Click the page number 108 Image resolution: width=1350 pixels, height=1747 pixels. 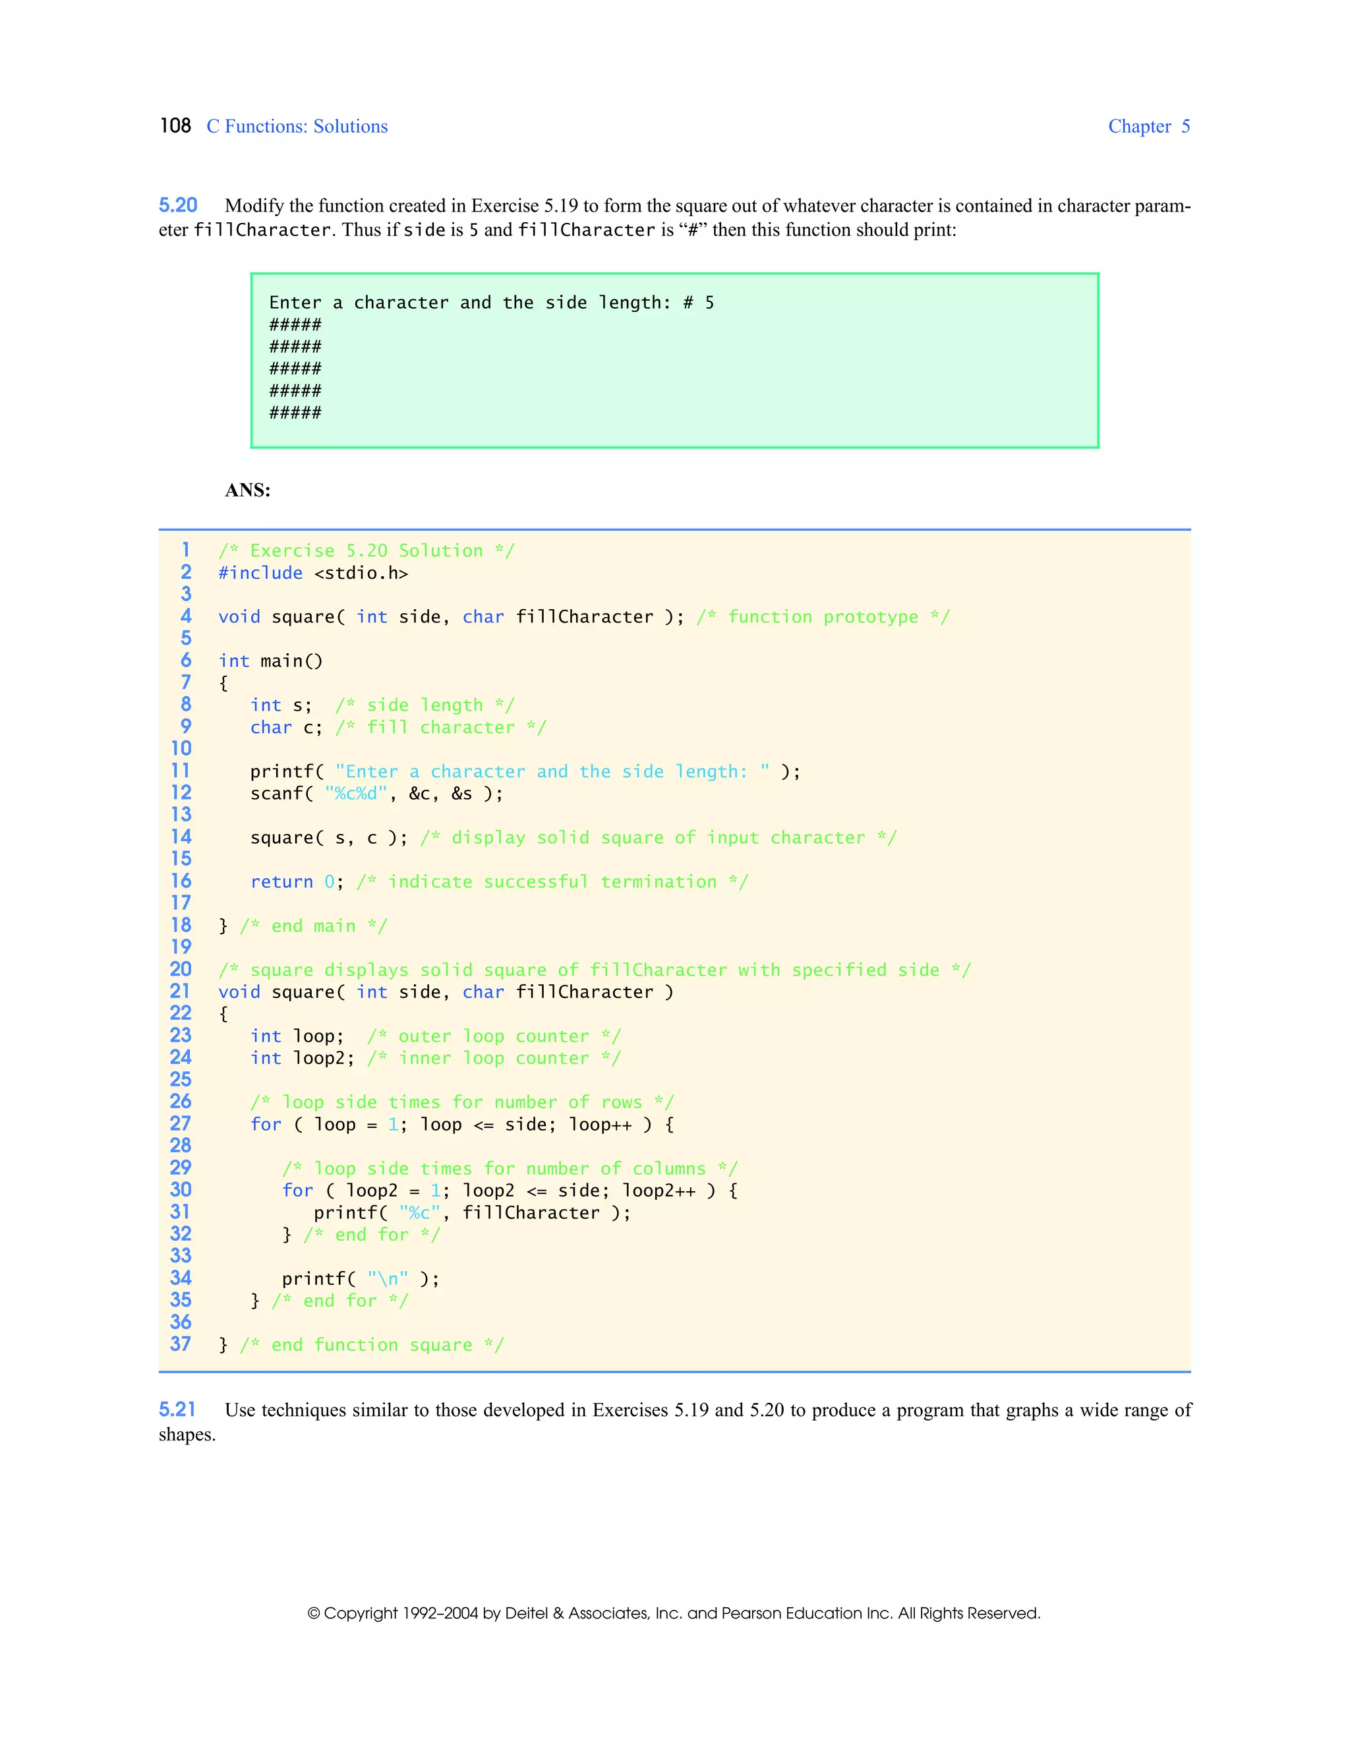pos(175,127)
